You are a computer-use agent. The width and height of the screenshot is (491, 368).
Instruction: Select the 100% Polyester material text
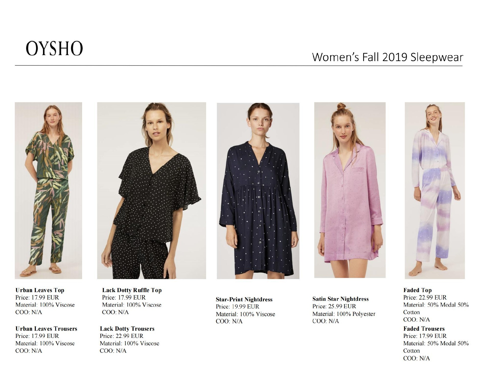click(x=356, y=314)
